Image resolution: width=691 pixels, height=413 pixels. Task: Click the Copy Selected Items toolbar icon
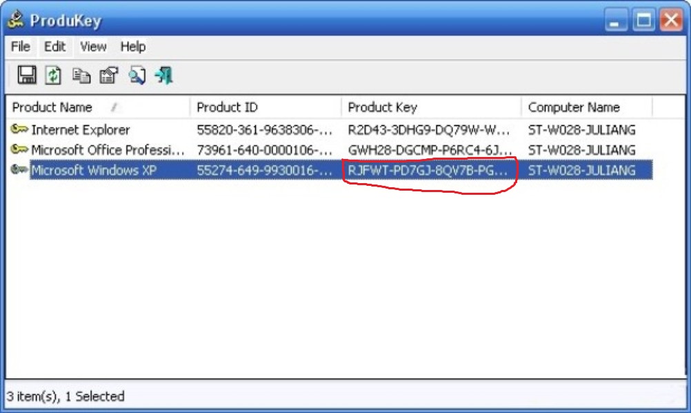pos(81,76)
